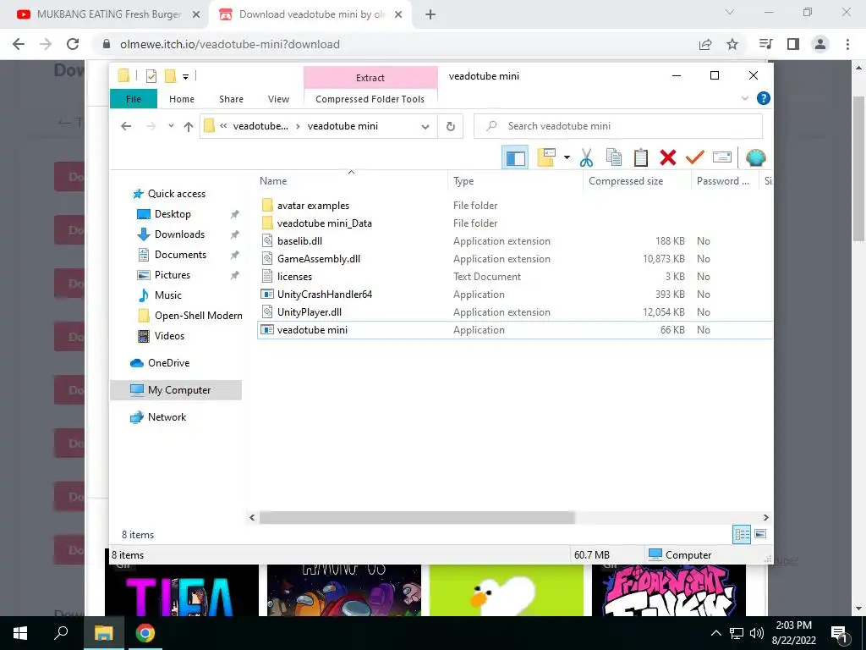Select the GameAssembly.dll file
This screenshot has width=866, height=650.
(319, 259)
